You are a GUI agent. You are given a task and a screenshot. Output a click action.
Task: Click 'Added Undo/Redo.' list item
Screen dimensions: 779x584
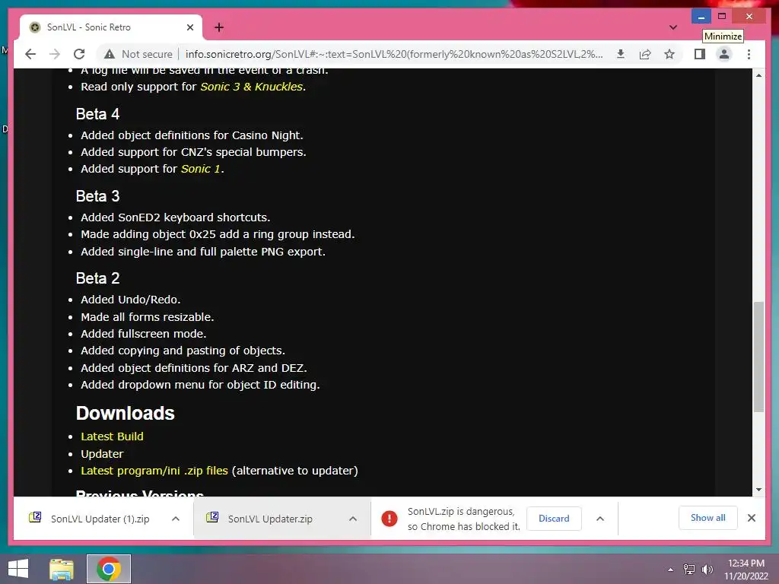point(131,300)
